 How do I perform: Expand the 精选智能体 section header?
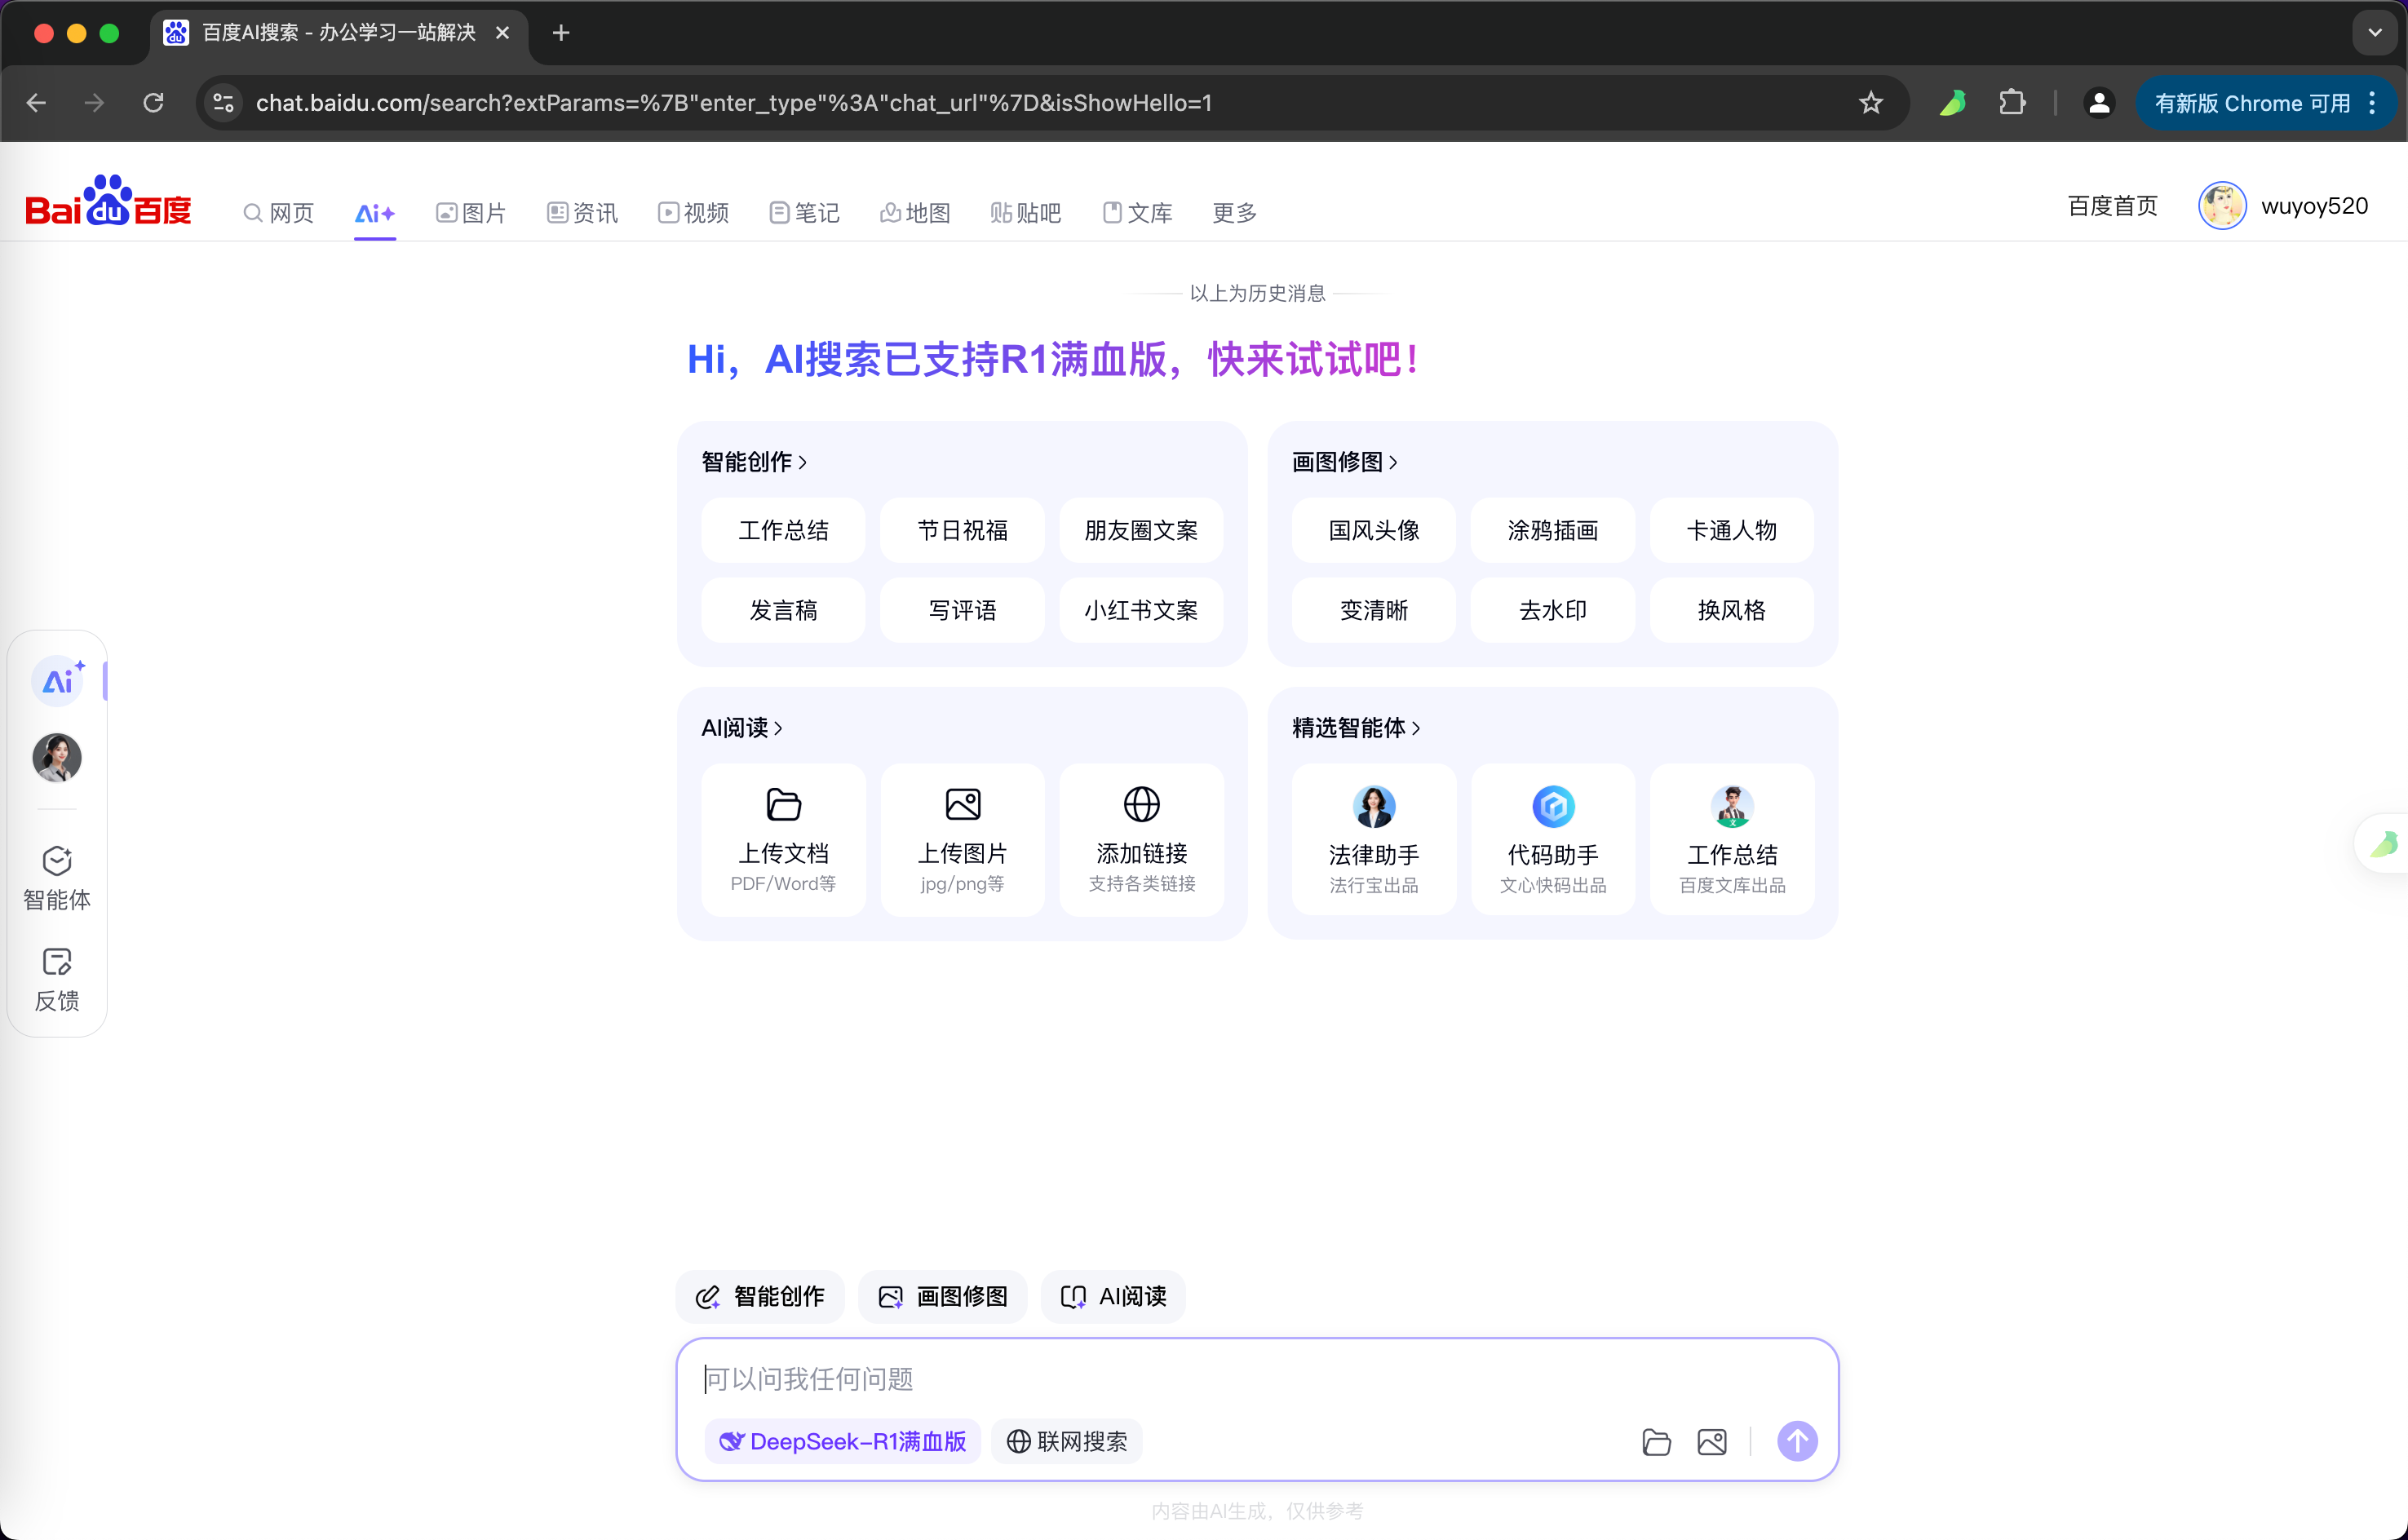point(1355,728)
